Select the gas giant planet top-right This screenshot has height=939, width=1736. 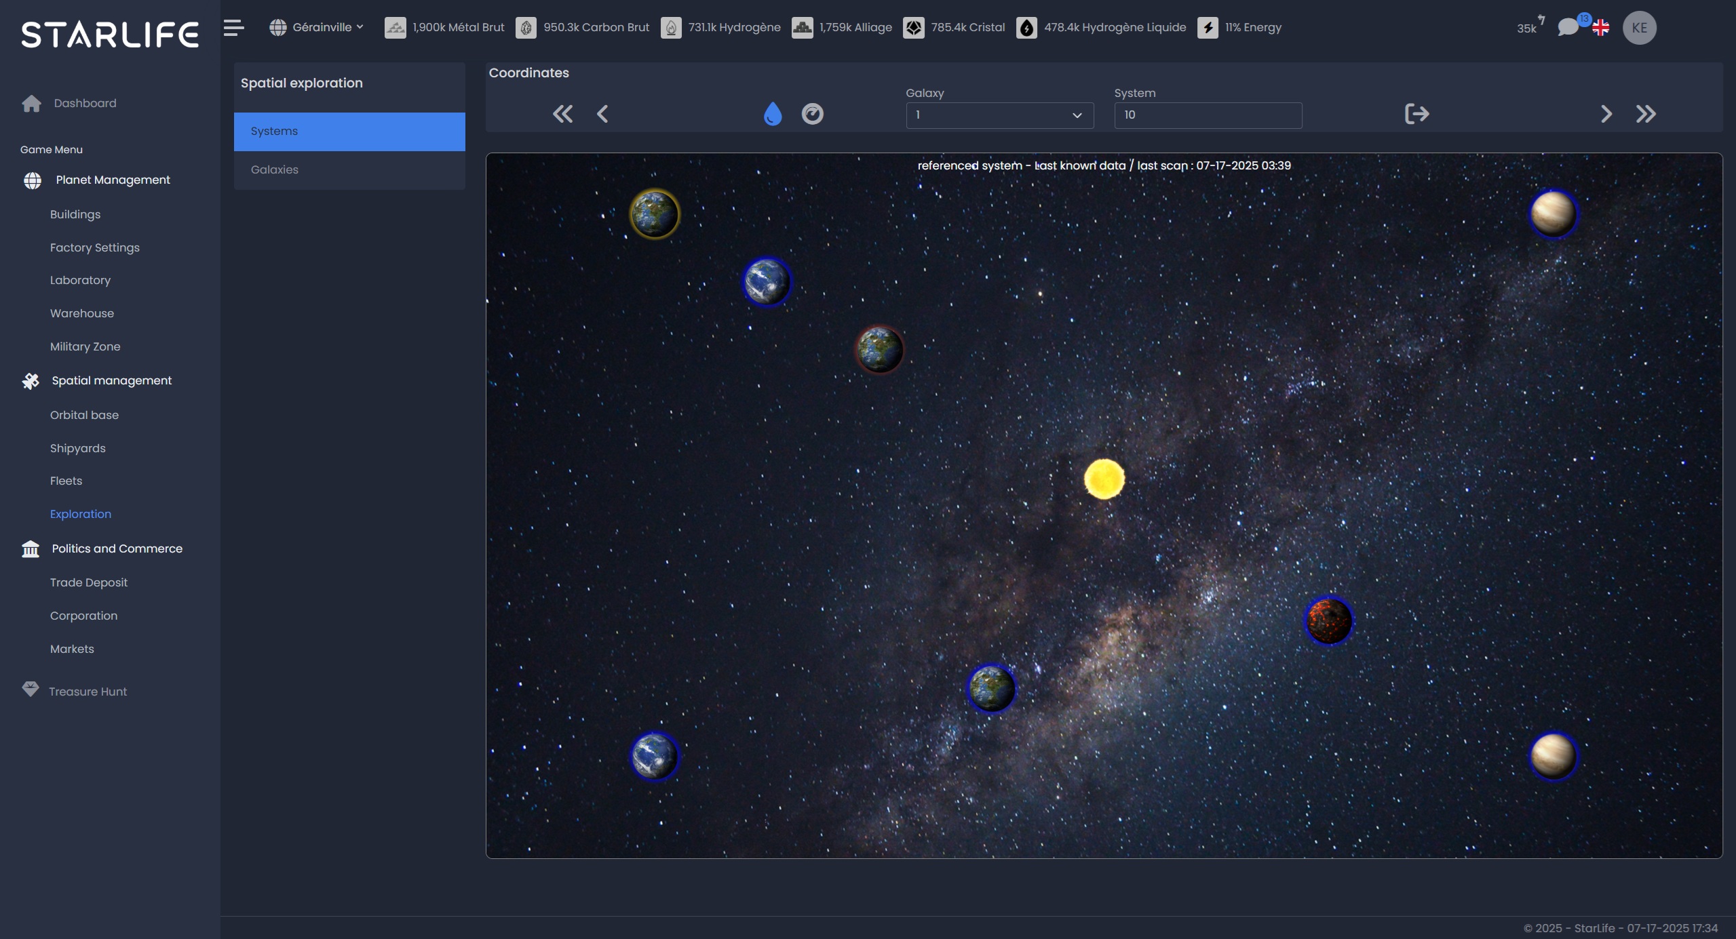pos(1554,214)
